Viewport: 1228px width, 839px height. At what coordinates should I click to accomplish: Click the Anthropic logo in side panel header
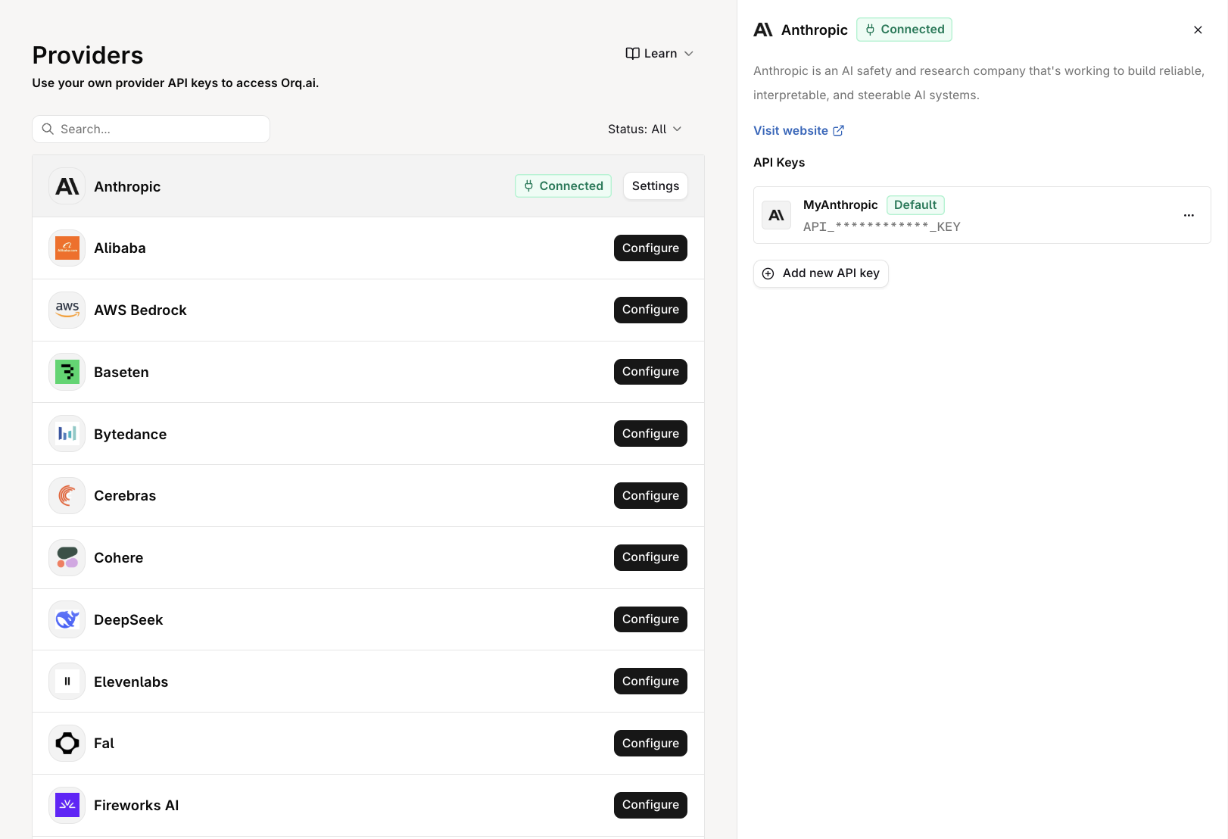click(x=763, y=30)
